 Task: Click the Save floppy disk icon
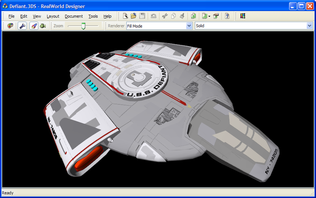(142, 16)
